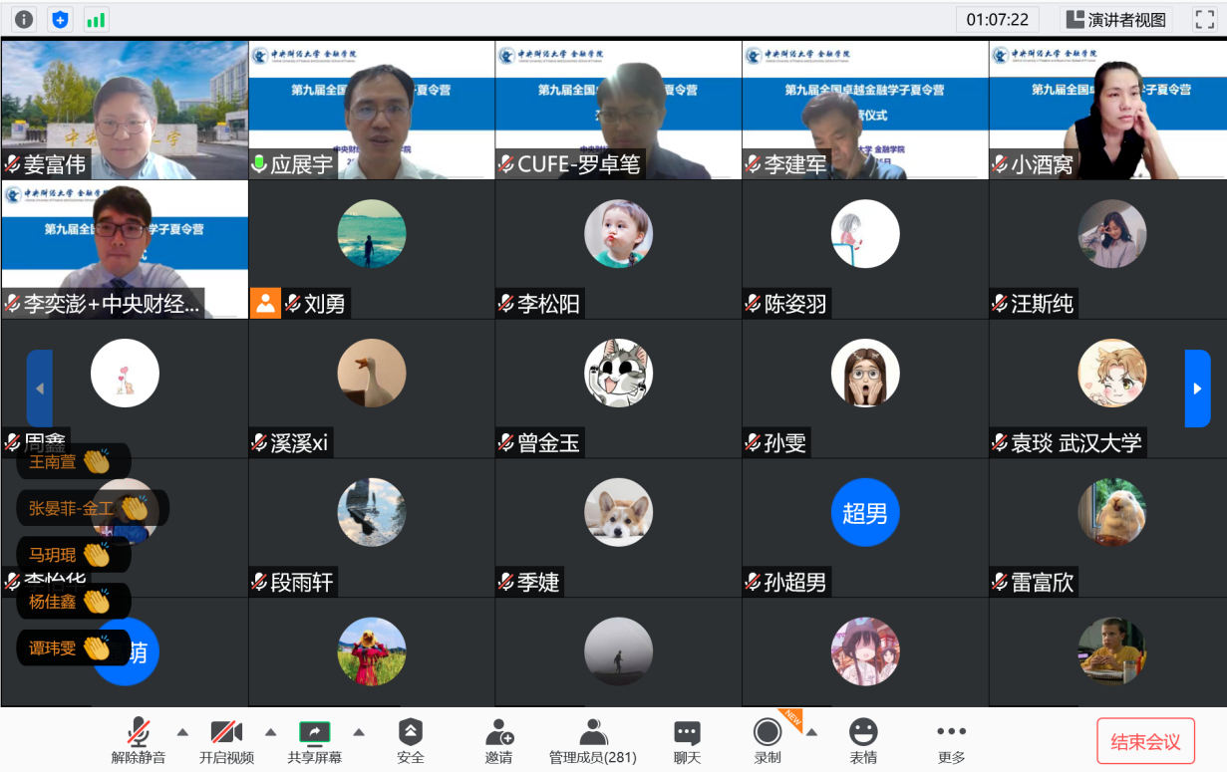
Task: Expand video options arrow beside 开启视频
Action: 271,732
